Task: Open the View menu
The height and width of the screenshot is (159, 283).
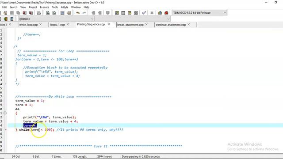Action: pos(23,7)
